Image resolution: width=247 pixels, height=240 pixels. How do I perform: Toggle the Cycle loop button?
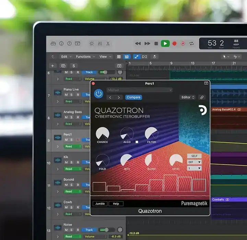click(x=191, y=44)
